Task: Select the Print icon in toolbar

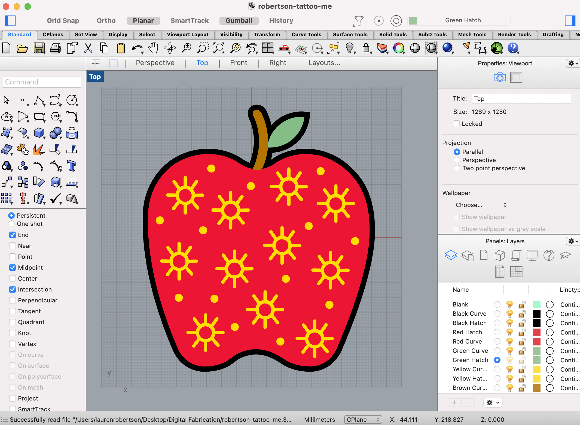Action: [x=56, y=48]
